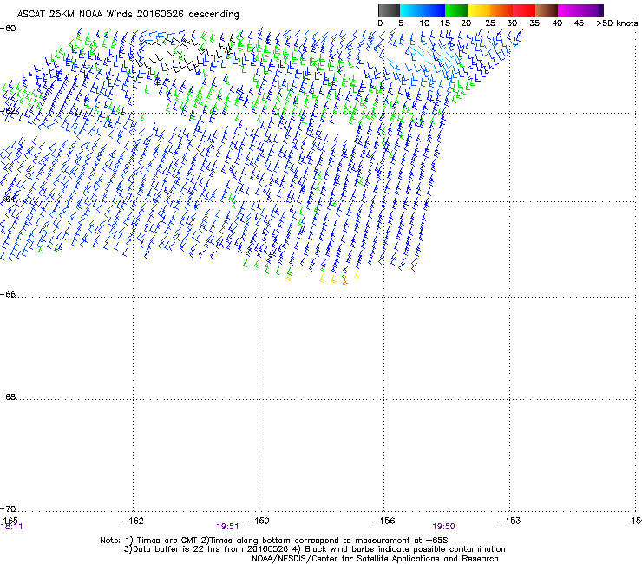
Task: Click the '-156' longitude axis label
Action: (x=384, y=521)
